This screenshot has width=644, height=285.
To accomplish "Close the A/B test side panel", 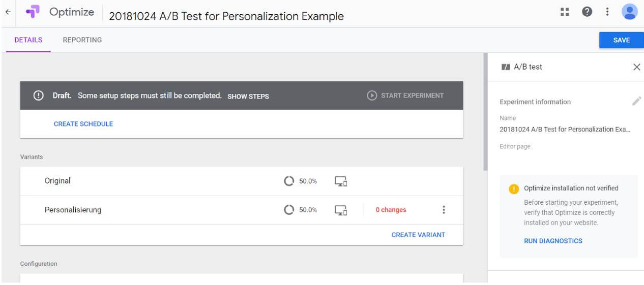I will (x=636, y=67).
